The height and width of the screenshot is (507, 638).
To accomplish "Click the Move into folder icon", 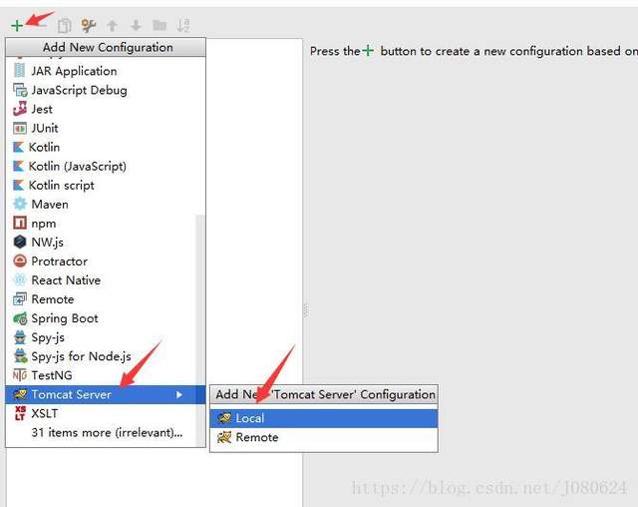I will pos(159,26).
